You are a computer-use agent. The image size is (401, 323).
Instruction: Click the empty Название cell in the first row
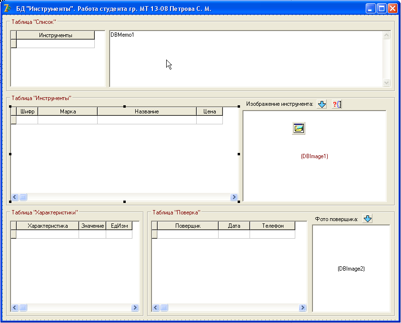point(147,120)
